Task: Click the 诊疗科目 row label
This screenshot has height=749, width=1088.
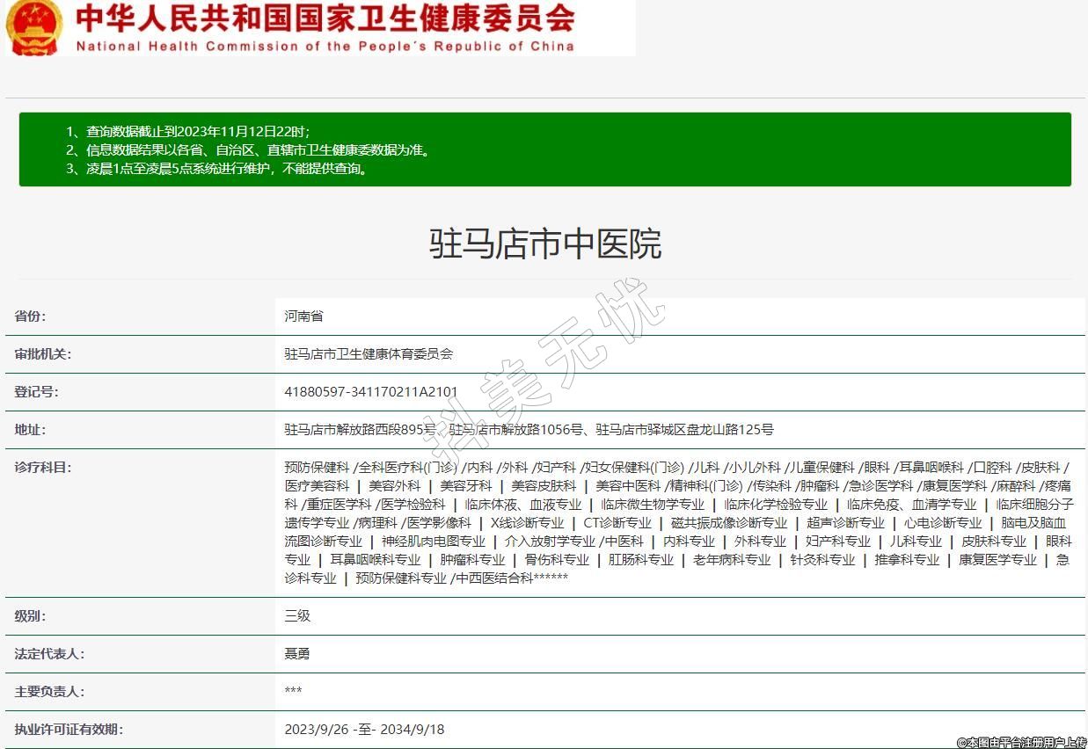Action: [42, 468]
